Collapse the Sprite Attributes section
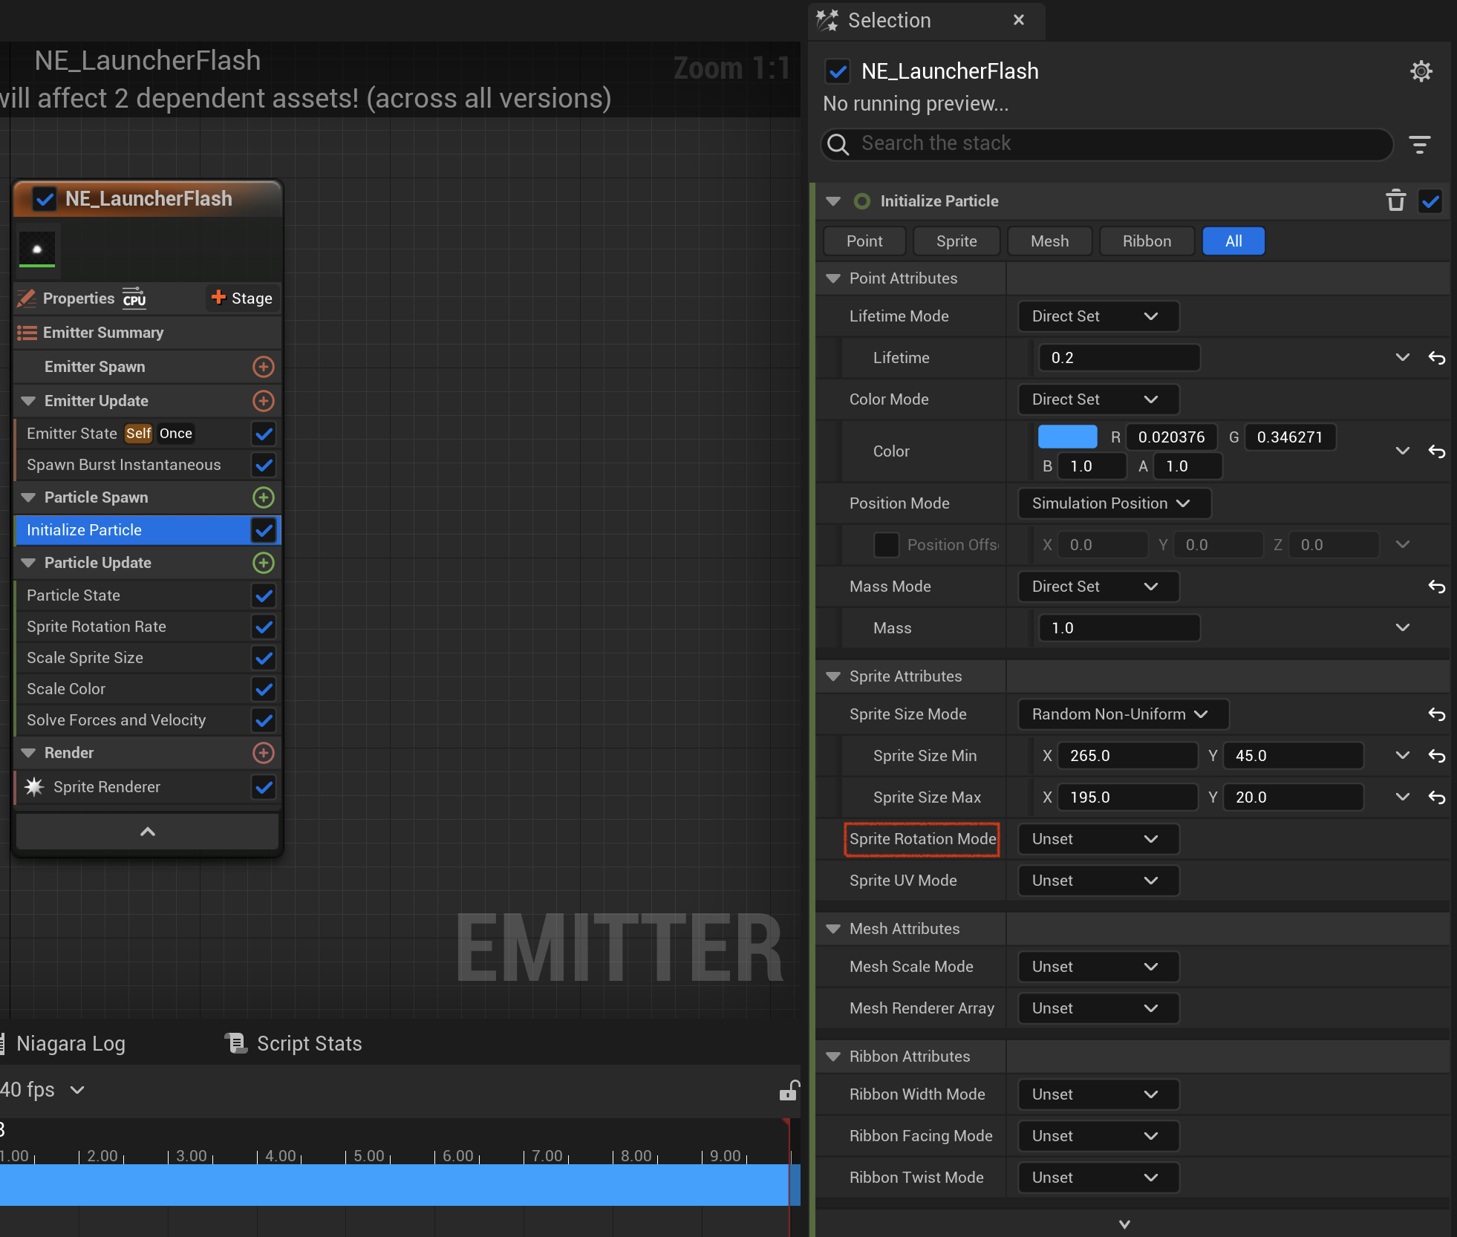 tap(833, 676)
